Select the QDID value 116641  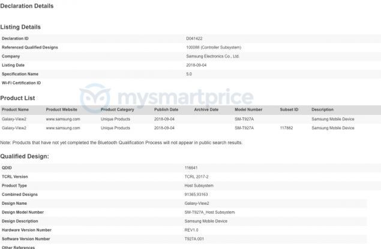pos(191,168)
